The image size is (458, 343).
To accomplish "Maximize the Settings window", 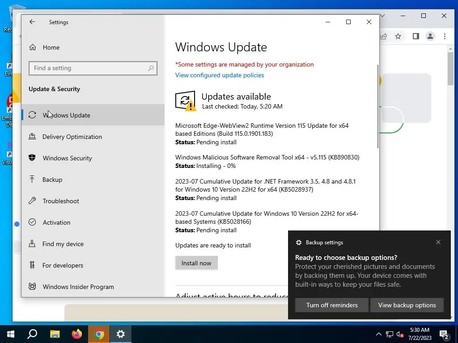I will tap(348, 22).
